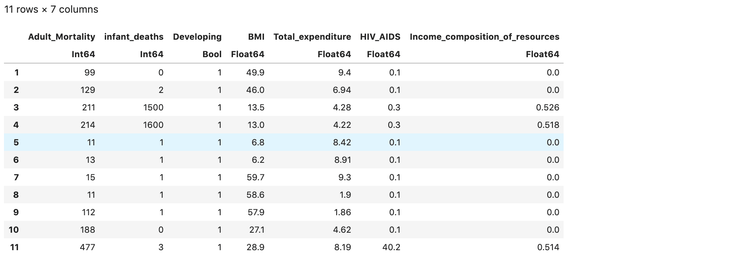Click infant_deaths value 1500
The image size is (748, 274).
pyautogui.click(x=153, y=108)
